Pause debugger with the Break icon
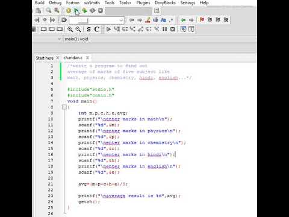The image size is (289, 217). 165,30
